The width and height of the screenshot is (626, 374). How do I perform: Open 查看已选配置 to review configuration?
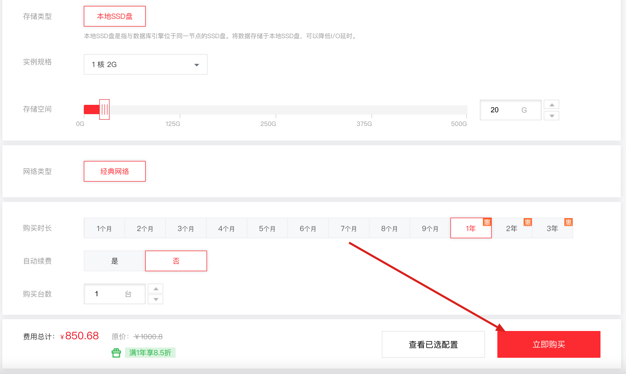[x=433, y=344]
